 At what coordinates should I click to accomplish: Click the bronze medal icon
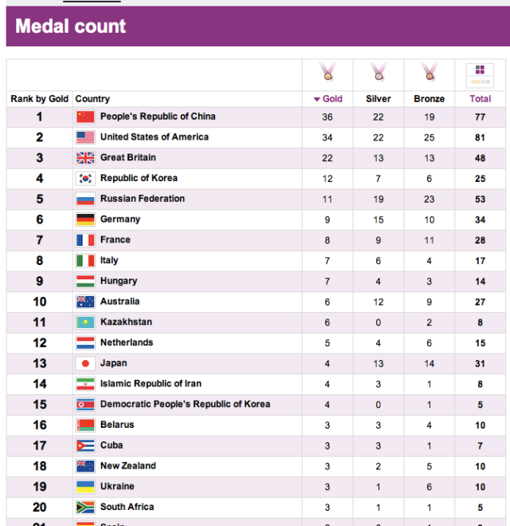click(430, 73)
